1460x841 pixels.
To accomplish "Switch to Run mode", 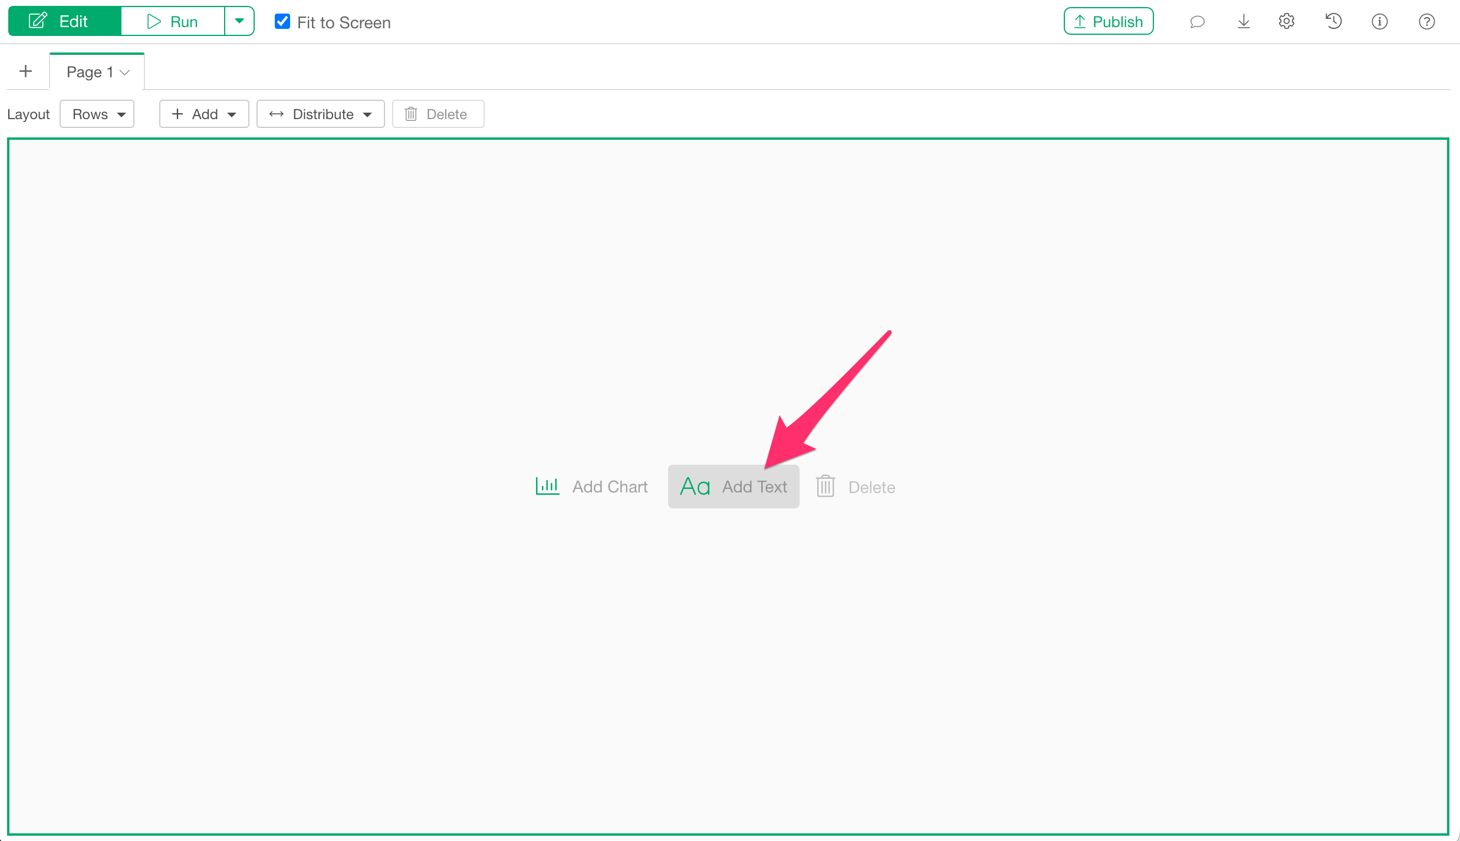I will click(173, 22).
